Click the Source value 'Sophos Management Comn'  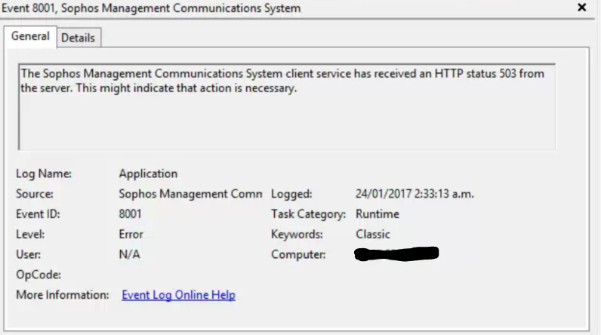pyautogui.click(x=190, y=194)
